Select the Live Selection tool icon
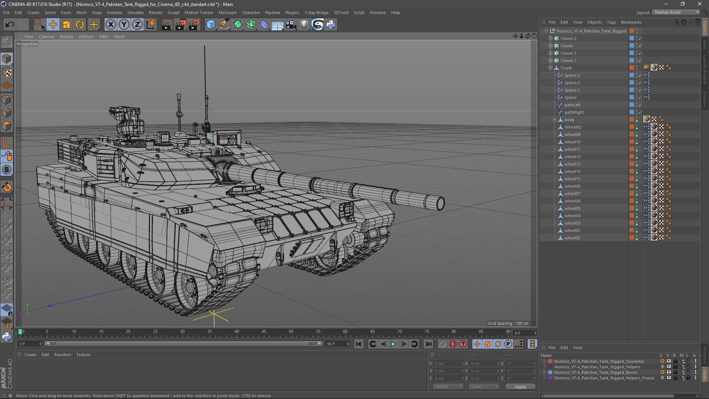Image resolution: width=709 pixels, height=399 pixels. click(x=39, y=24)
